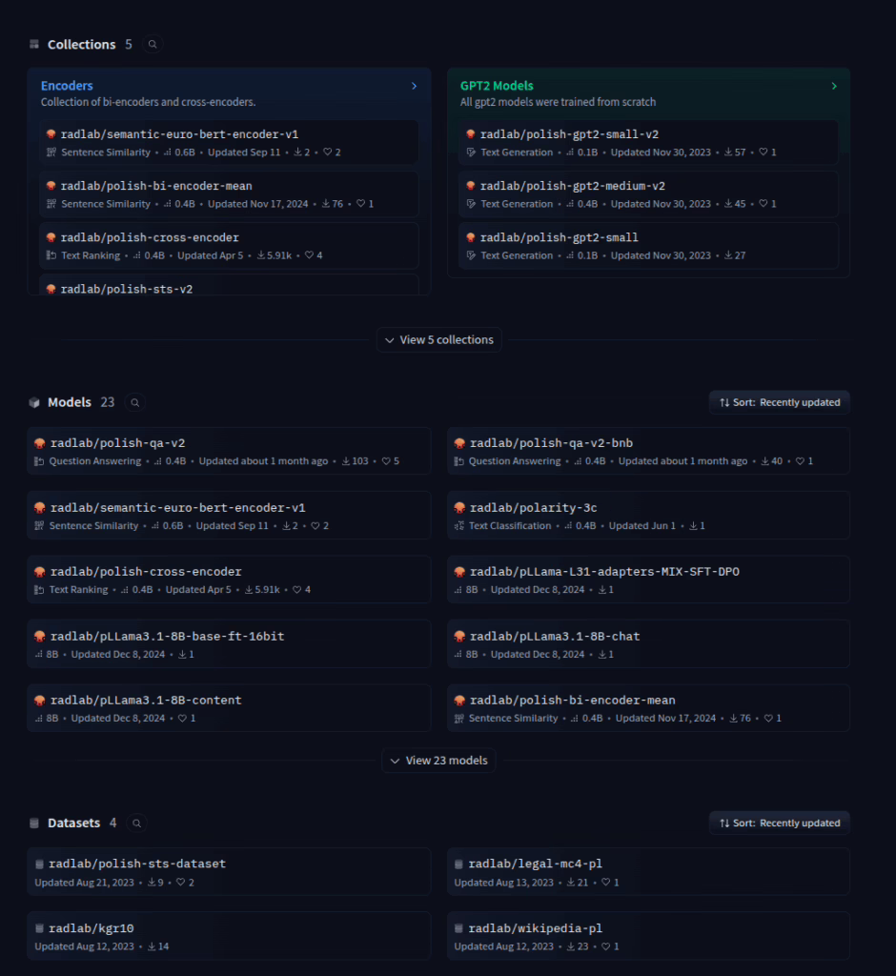Open the GPT2 Models collection chevron
896x976 pixels.
(x=834, y=86)
